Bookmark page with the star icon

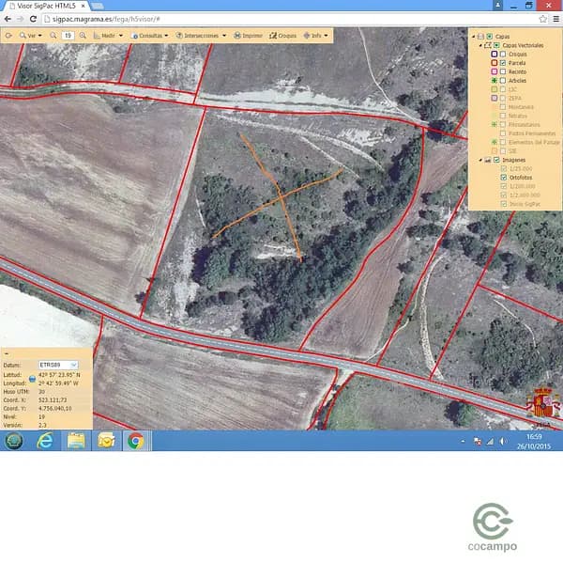543,19
